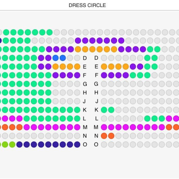Pick orange row N seat adjacent to grey seats
Viewport: 179px width, 179px height.
pyautogui.click(x=111, y=136)
